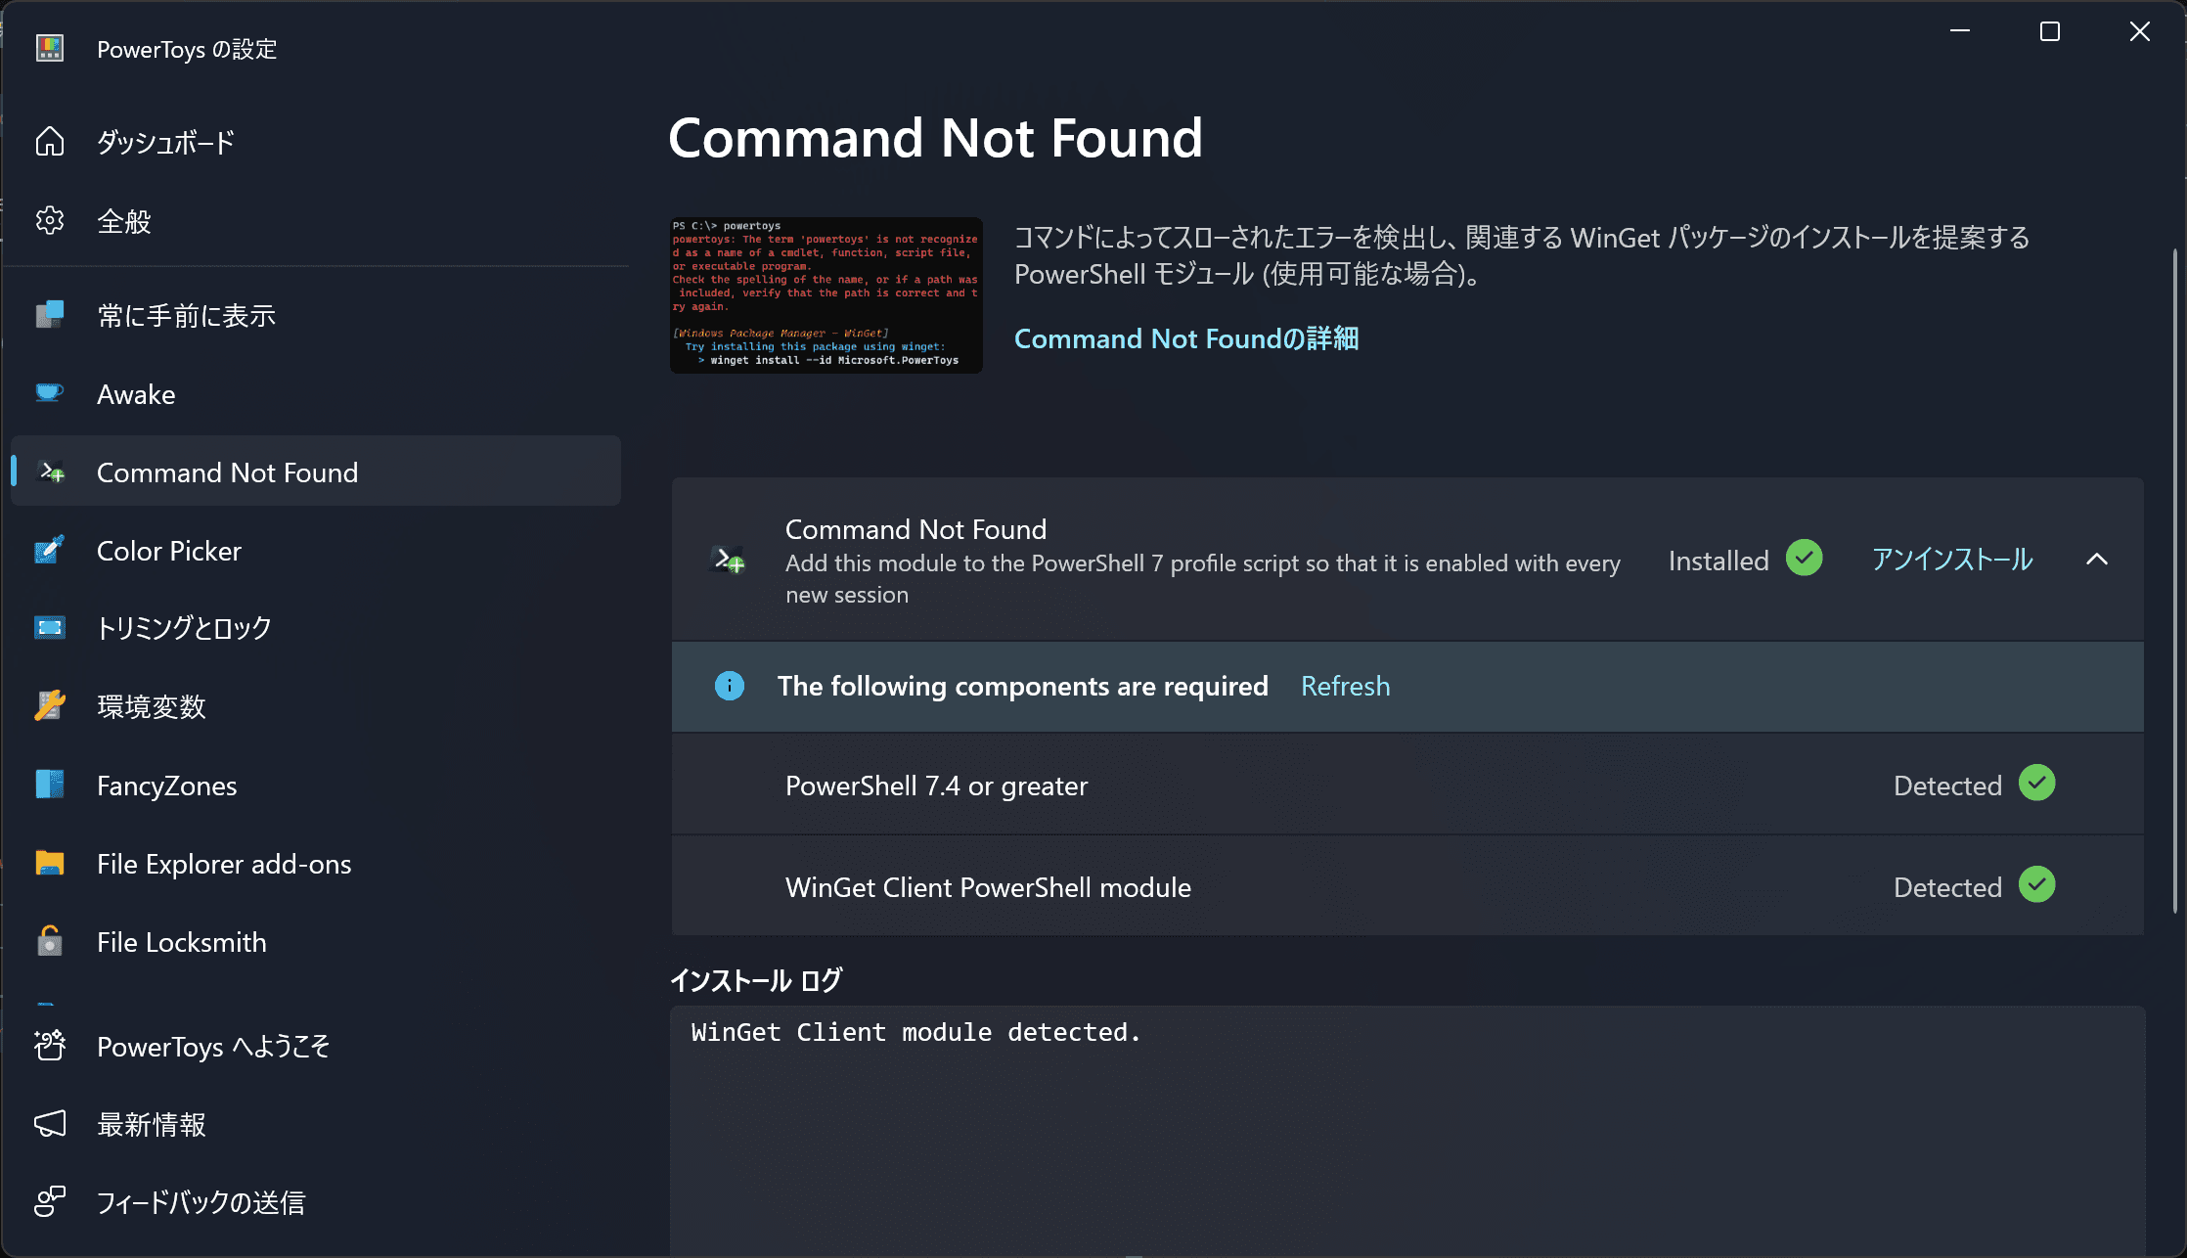Viewport: 2187px width, 1258px height.
Task: Select 常に手前に表示 in the sidebar
Action: [316, 316]
